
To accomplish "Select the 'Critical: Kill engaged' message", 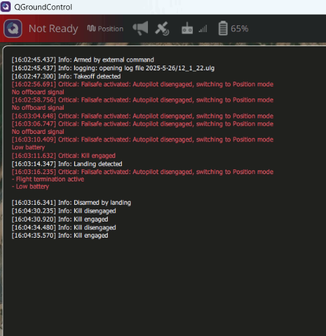I will [64, 156].
